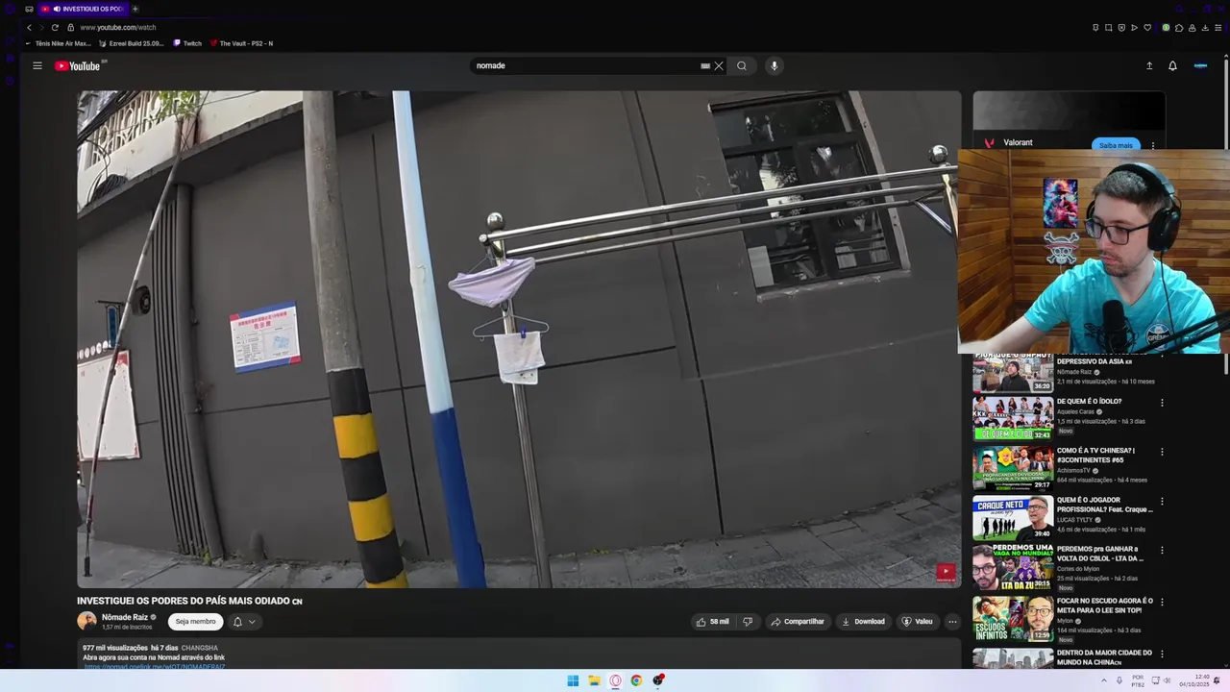Click the play-shaped flow icon in toolbar

tap(1134, 27)
